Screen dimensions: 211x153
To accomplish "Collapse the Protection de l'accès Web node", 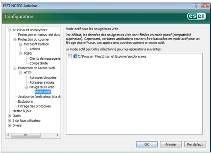I will tap(15, 68).
